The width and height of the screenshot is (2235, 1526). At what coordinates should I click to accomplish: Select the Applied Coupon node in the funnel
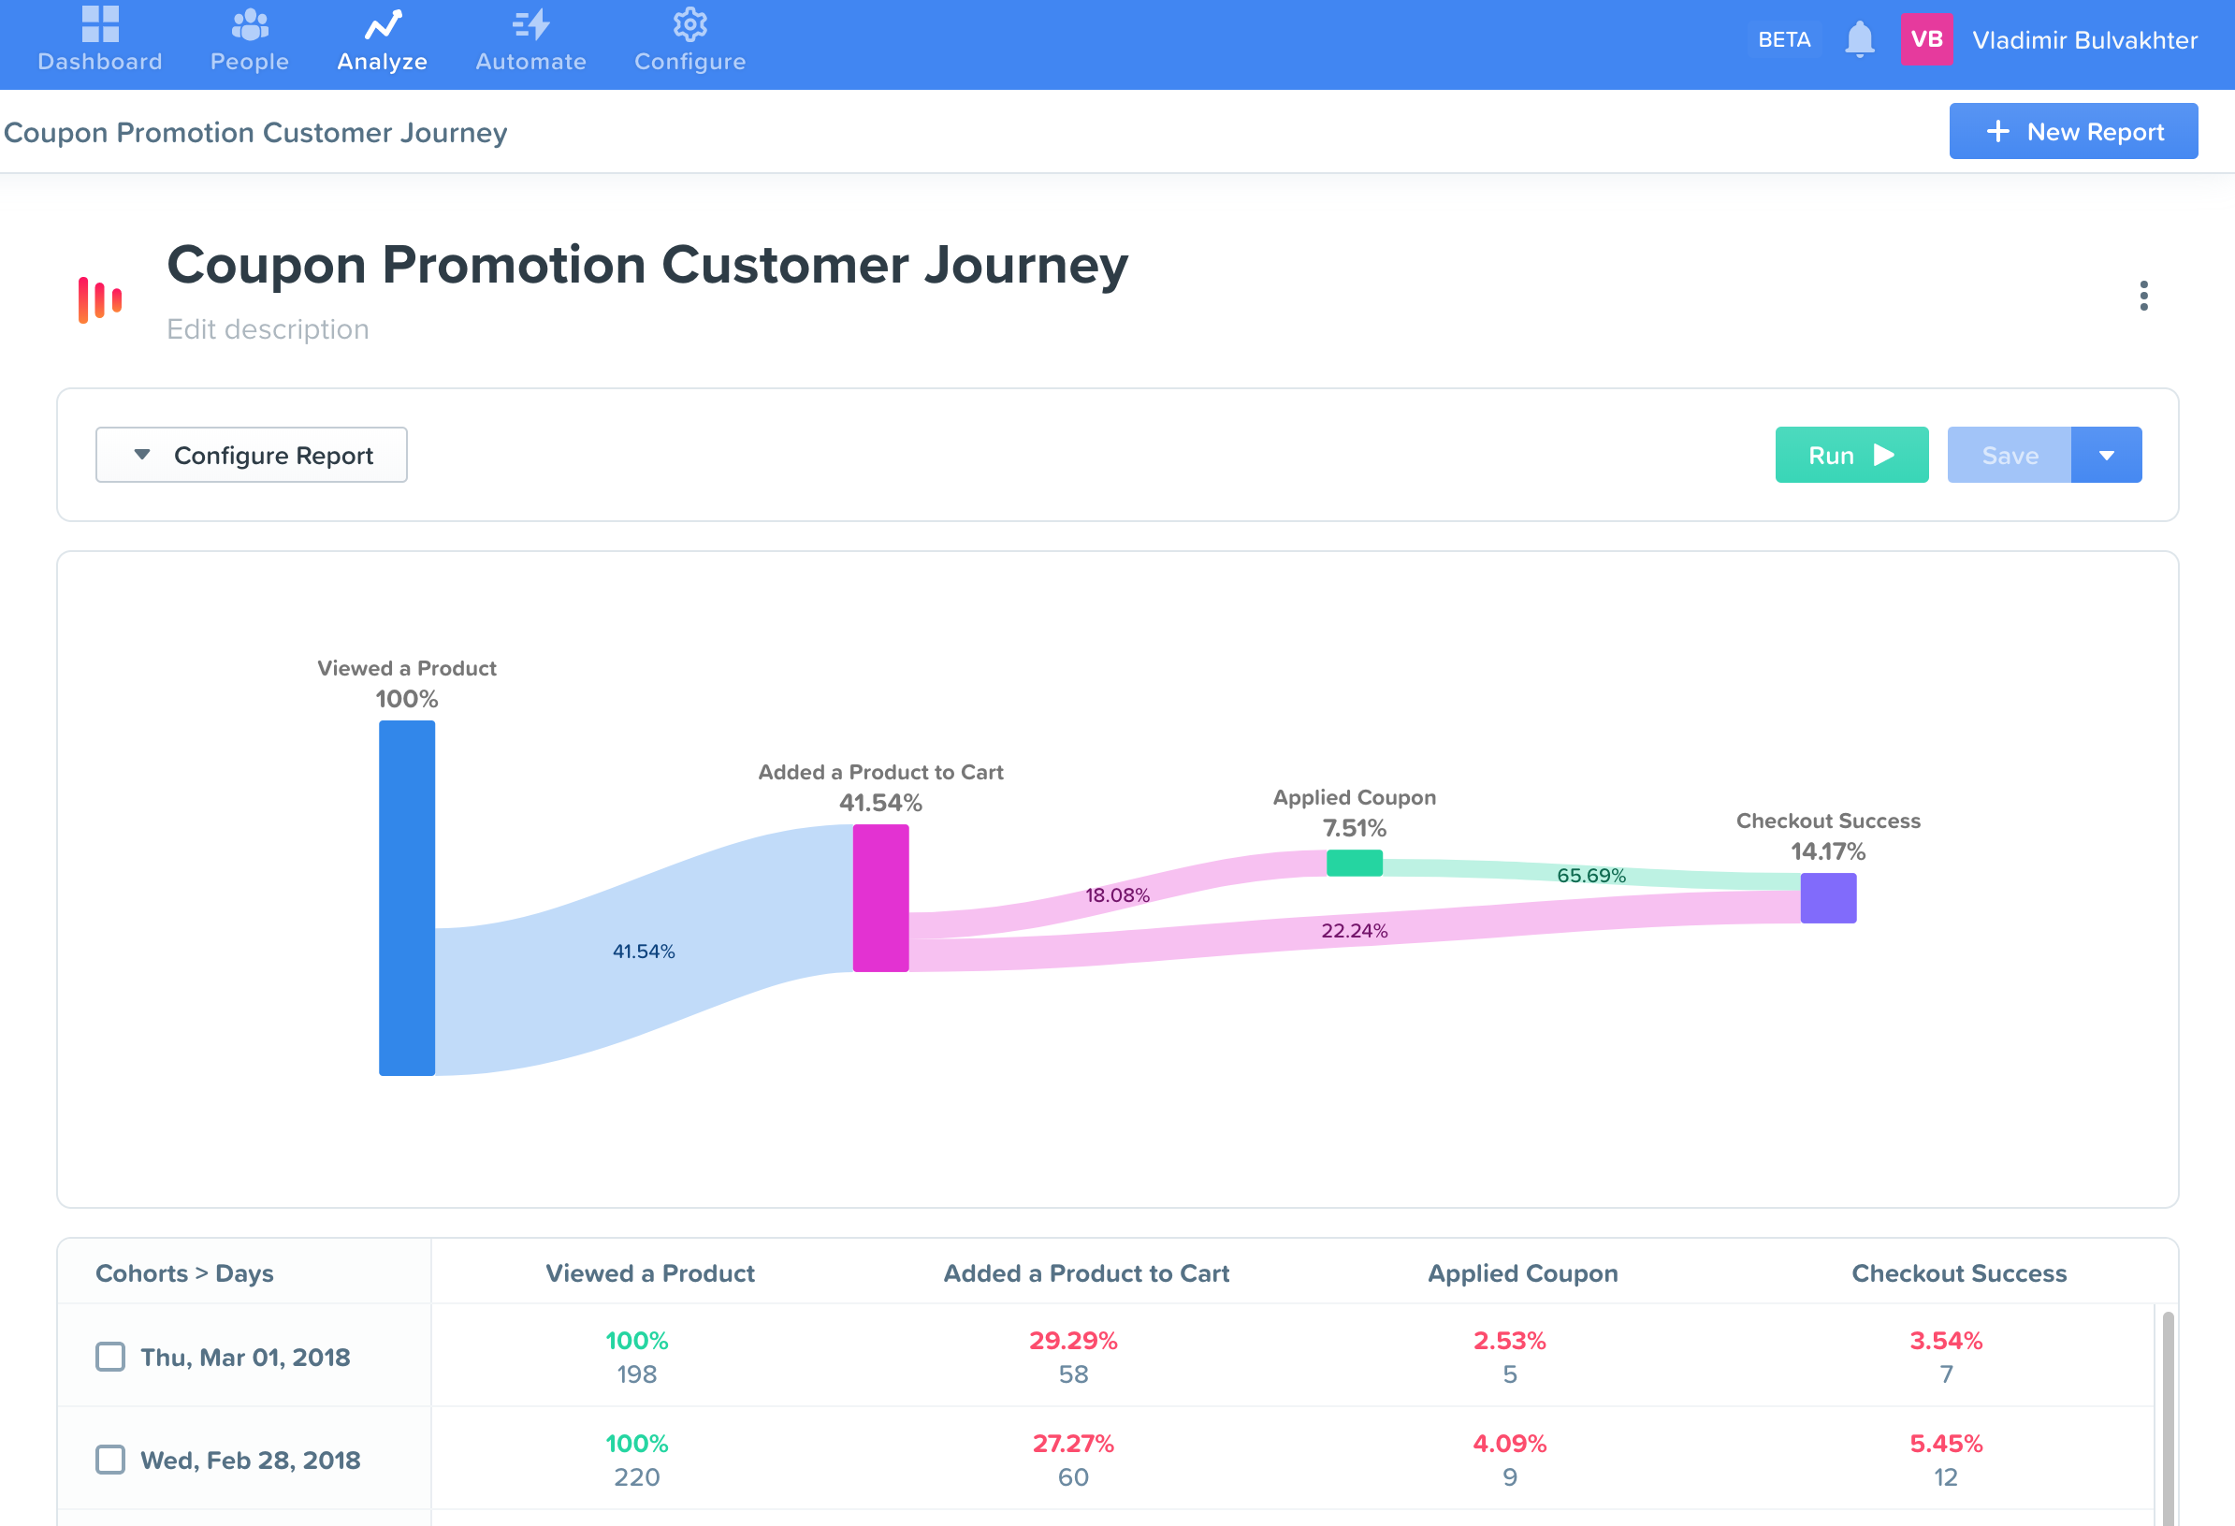pos(1354,864)
